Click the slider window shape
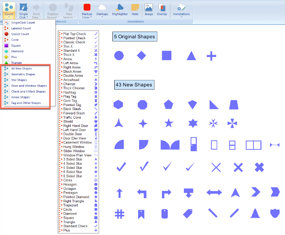 tap(253, 145)
